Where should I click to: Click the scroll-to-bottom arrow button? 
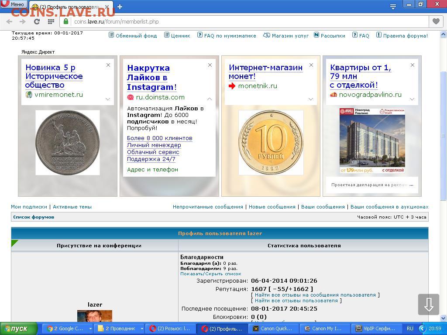pyautogui.click(x=429, y=304)
